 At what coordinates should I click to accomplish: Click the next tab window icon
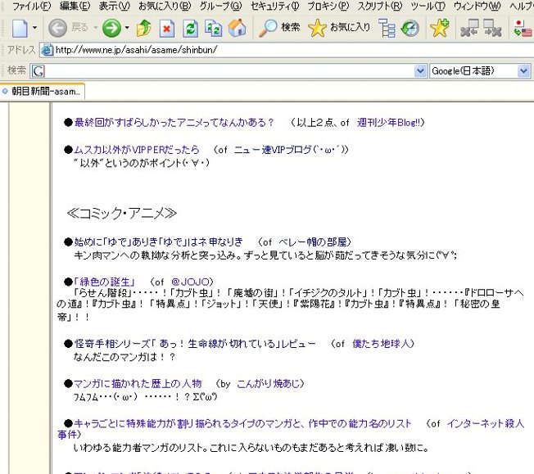[x=492, y=28]
